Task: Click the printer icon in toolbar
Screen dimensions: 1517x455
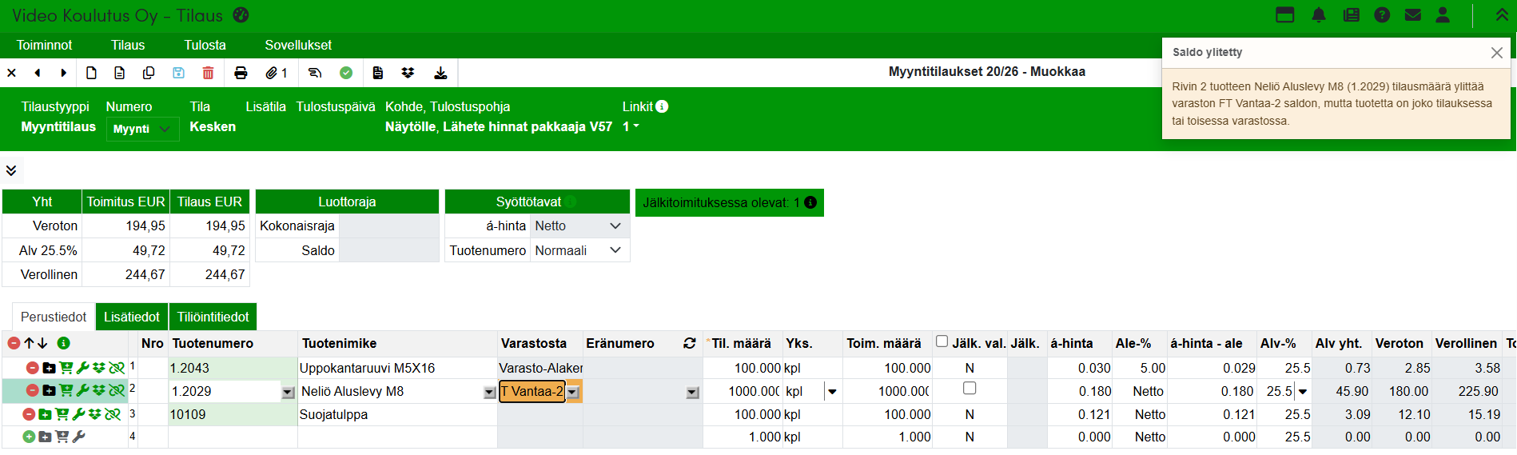Action: click(241, 73)
